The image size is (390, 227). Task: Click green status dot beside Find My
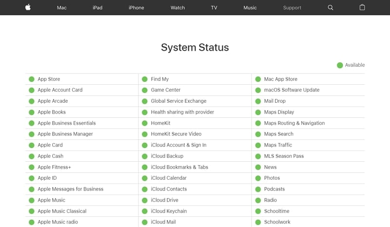tap(145, 79)
